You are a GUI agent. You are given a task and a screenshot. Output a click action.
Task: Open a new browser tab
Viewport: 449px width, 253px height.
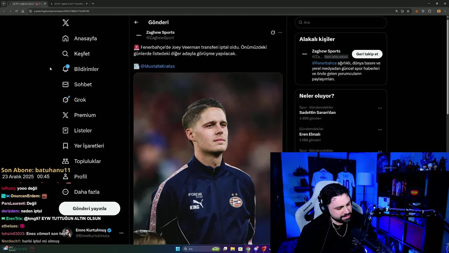93,4
